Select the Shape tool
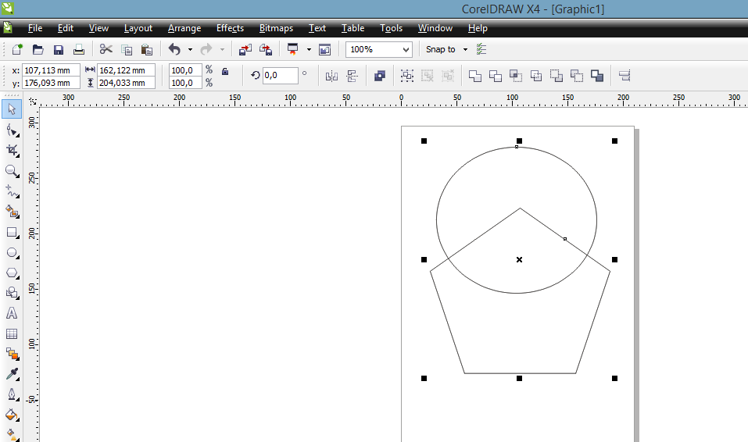 pos(12,130)
